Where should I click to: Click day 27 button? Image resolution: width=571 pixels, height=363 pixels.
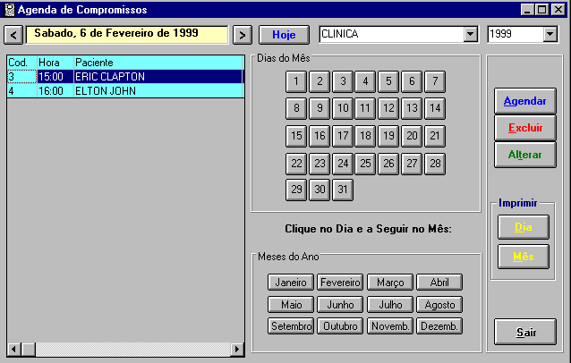coord(412,164)
